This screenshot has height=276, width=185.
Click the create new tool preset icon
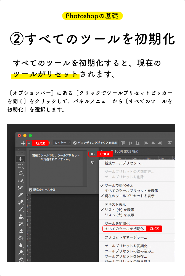(x=93, y=163)
